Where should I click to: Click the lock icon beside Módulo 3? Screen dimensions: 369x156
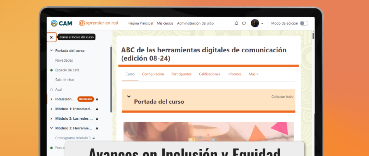[97, 128]
